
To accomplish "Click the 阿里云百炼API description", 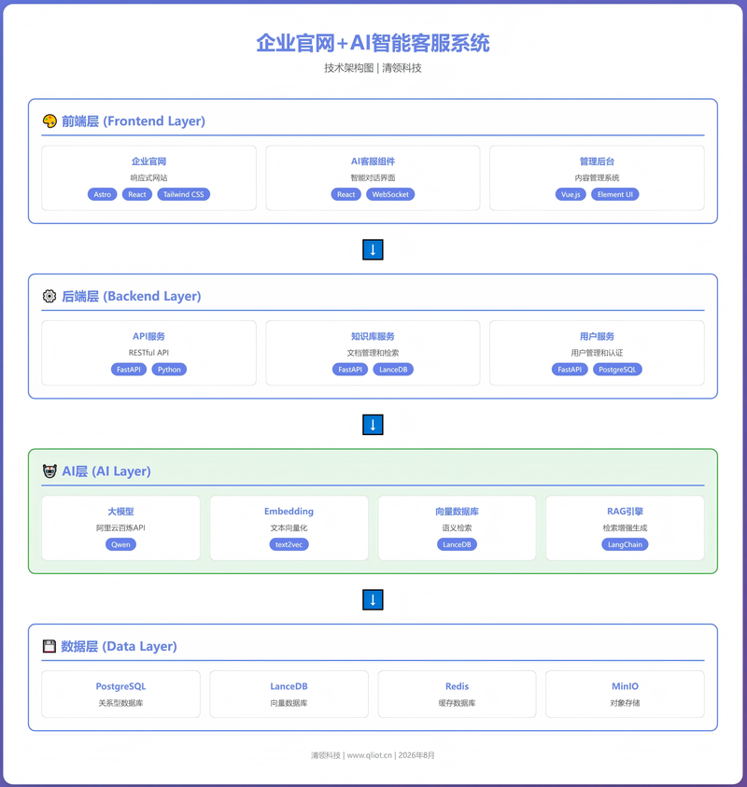I will pyautogui.click(x=121, y=528).
